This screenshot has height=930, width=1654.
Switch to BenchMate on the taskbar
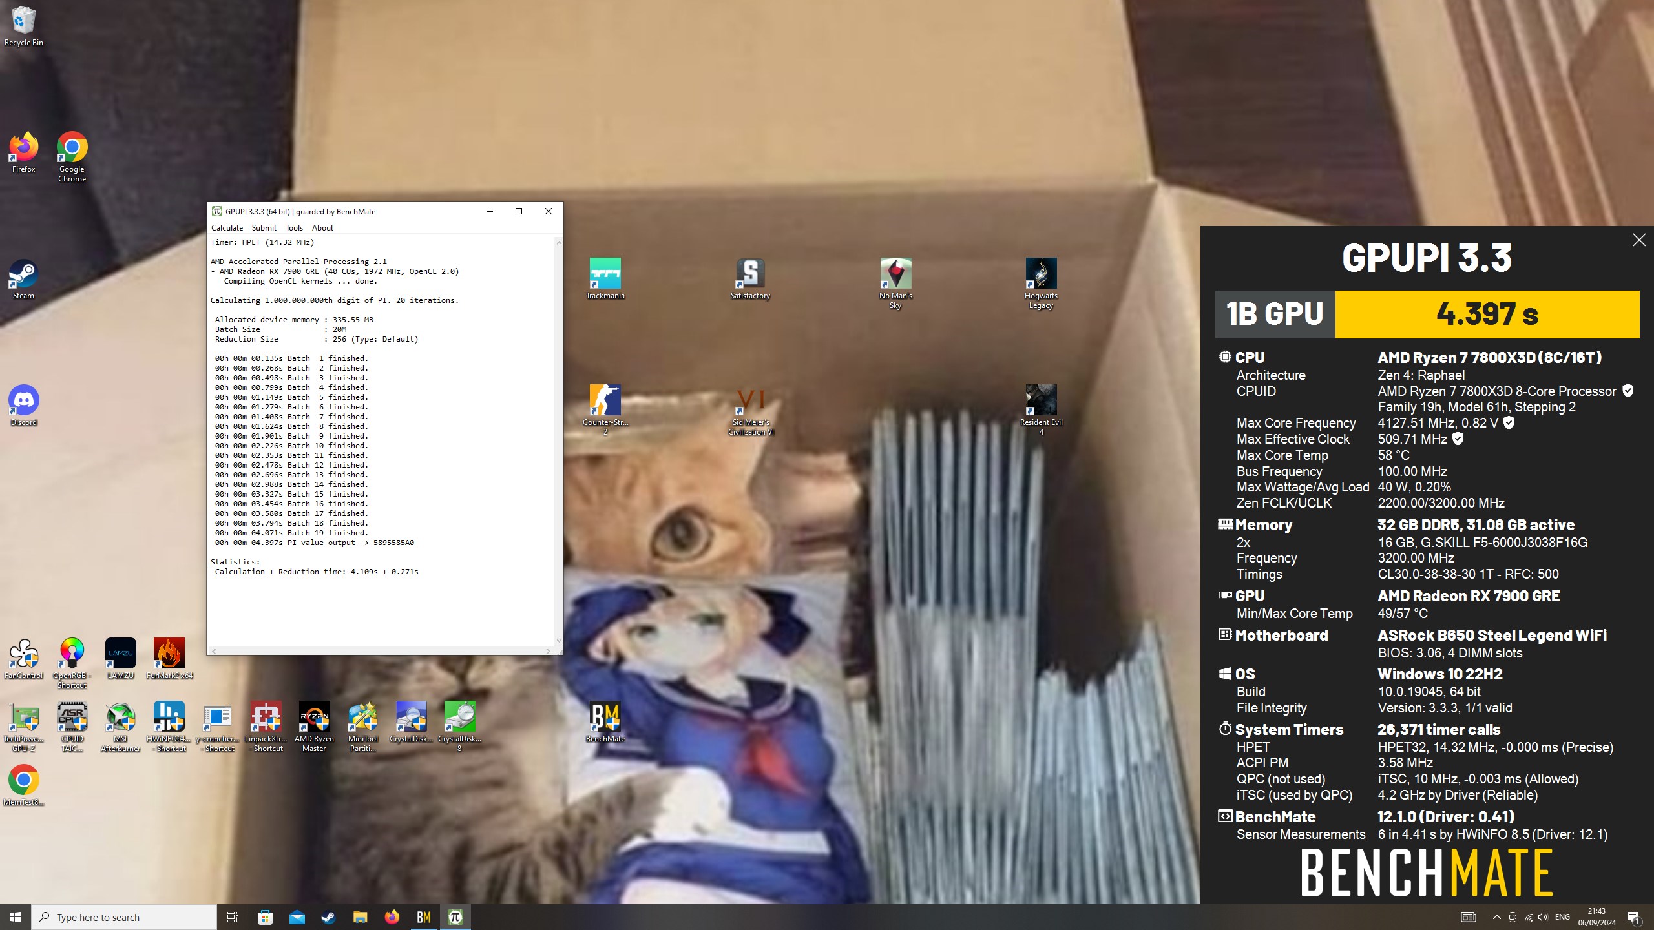424,917
